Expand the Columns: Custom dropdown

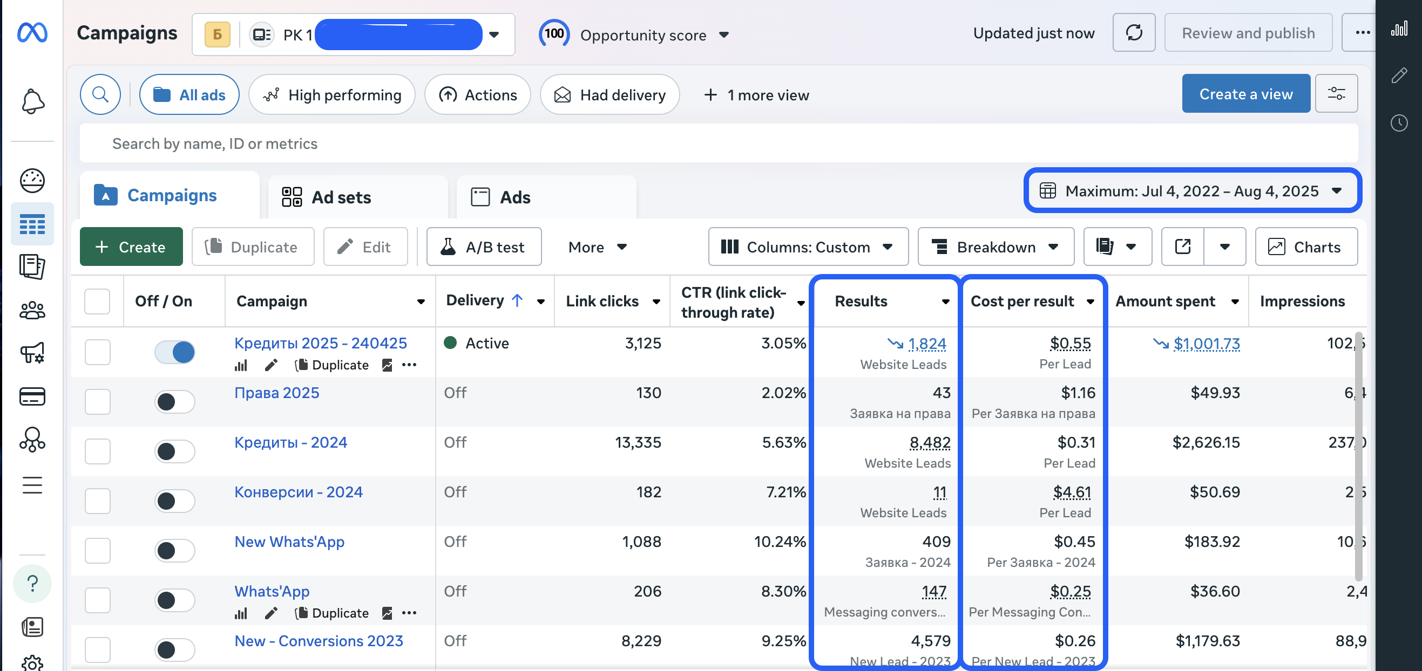click(808, 247)
